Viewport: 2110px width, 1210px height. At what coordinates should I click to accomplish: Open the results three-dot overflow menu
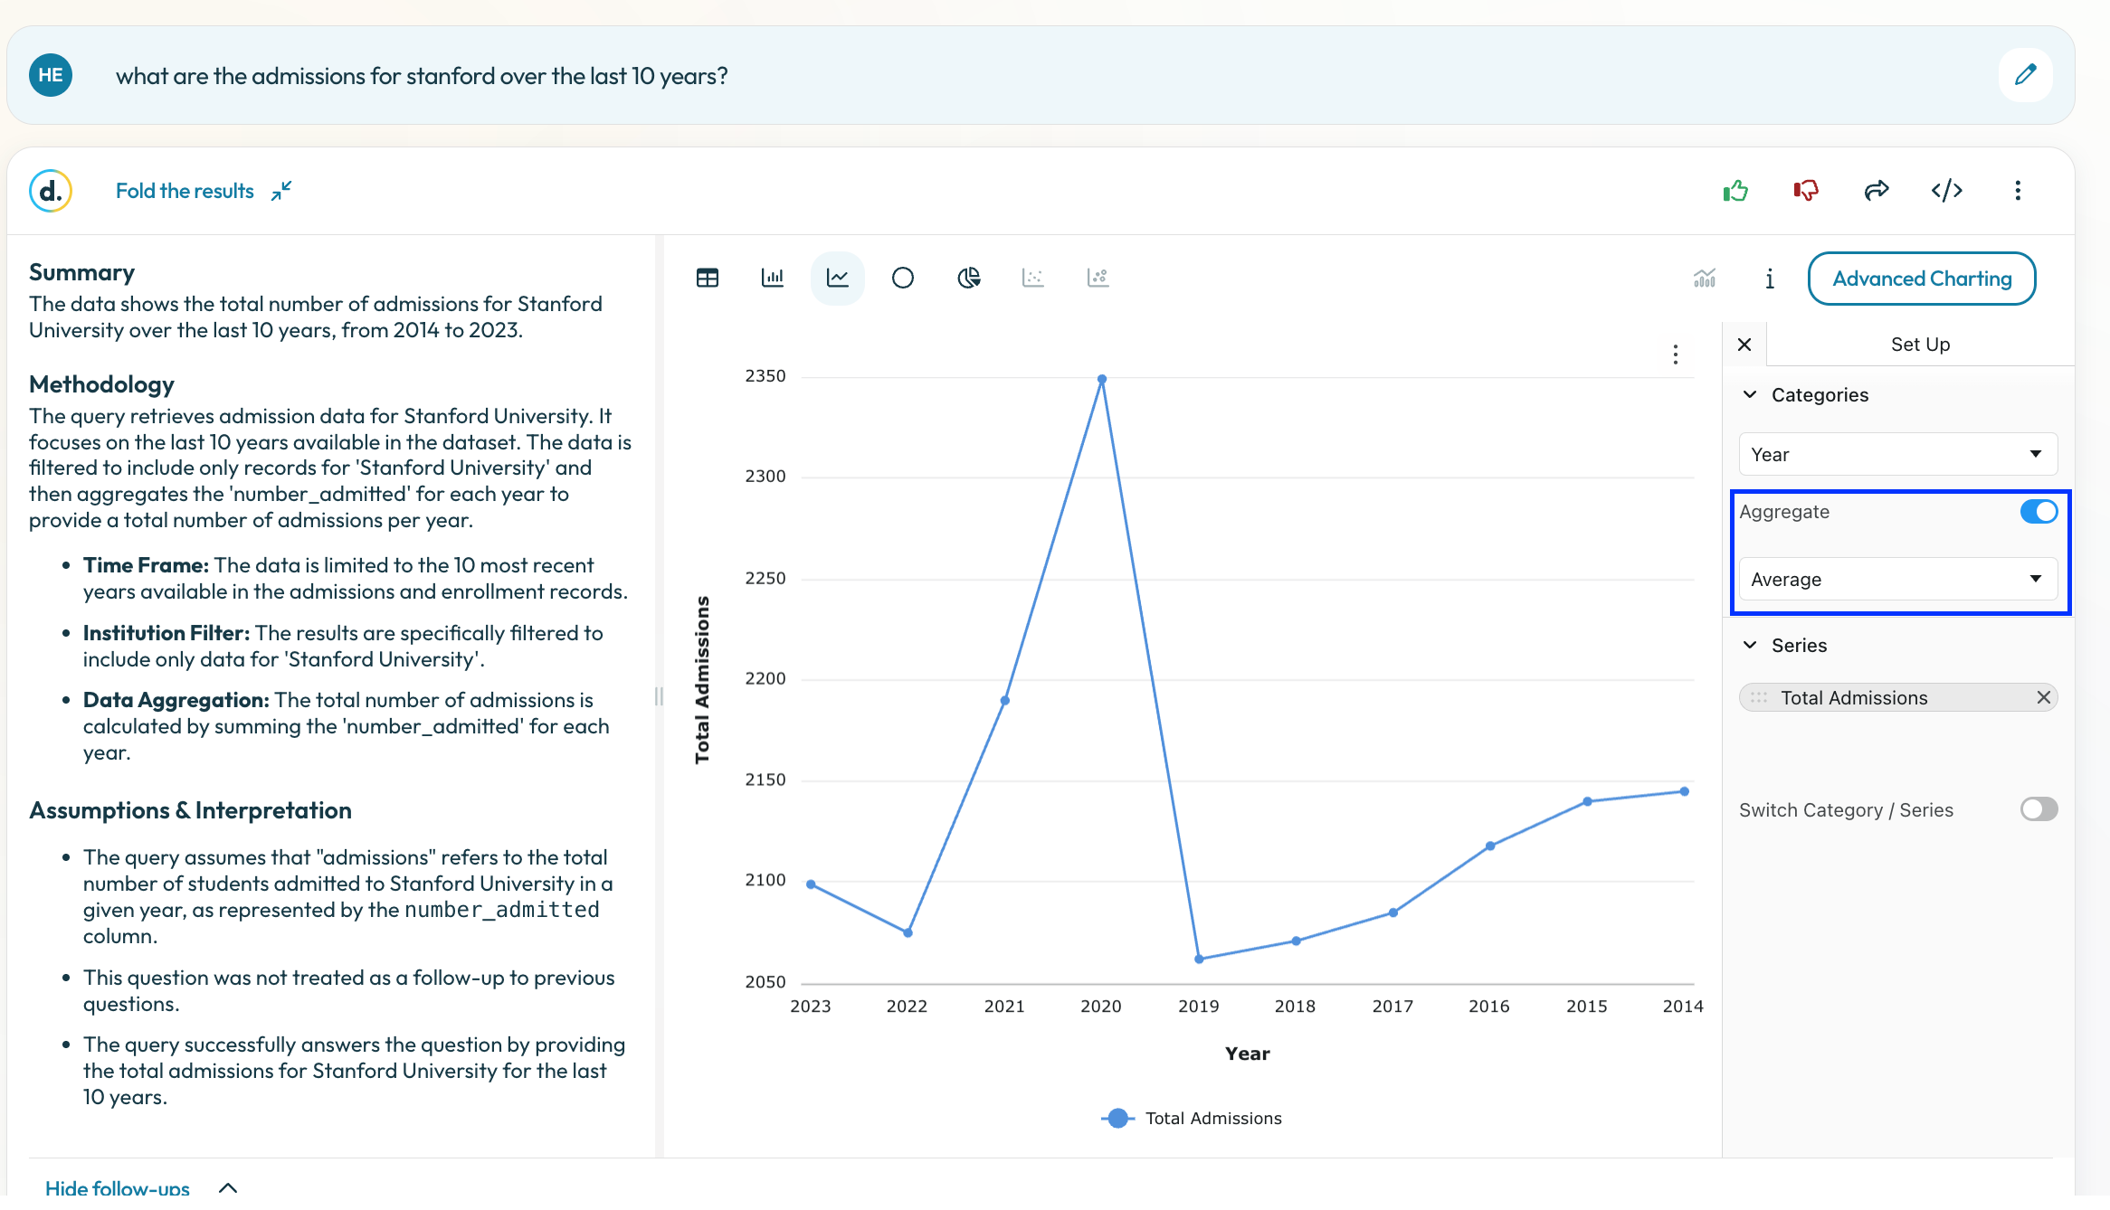2018,191
